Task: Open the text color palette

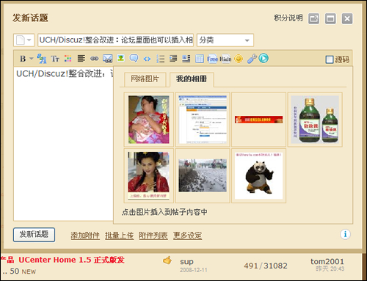Action: click(68, 59)
